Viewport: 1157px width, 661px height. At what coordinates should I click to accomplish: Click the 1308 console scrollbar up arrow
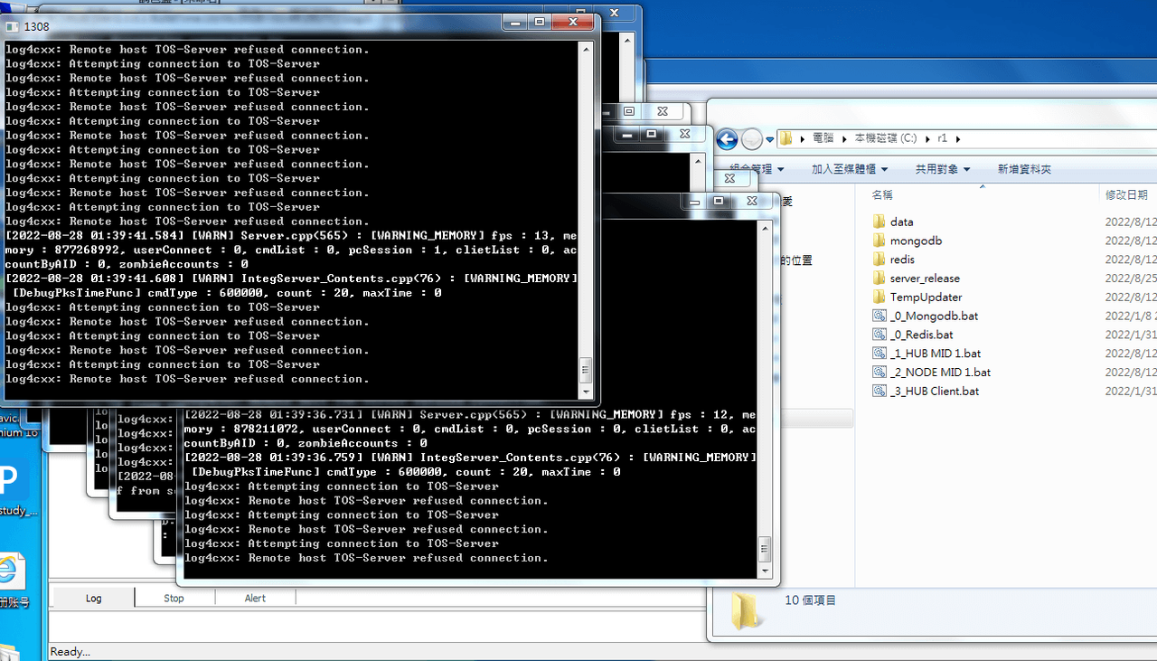[586, 48]
